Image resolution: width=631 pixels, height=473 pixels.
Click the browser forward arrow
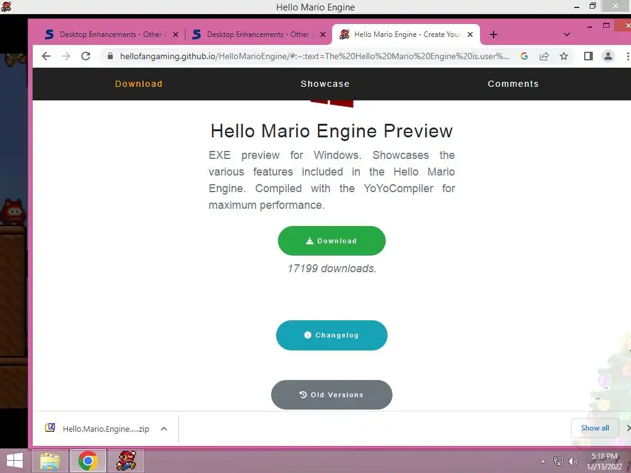pyautogui.click(x=65, y=56)
